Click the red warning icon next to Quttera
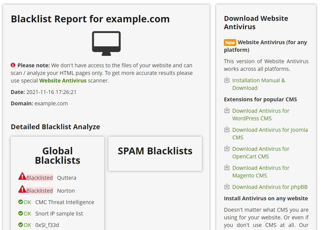The image size is (321, 230). point(22,176)
